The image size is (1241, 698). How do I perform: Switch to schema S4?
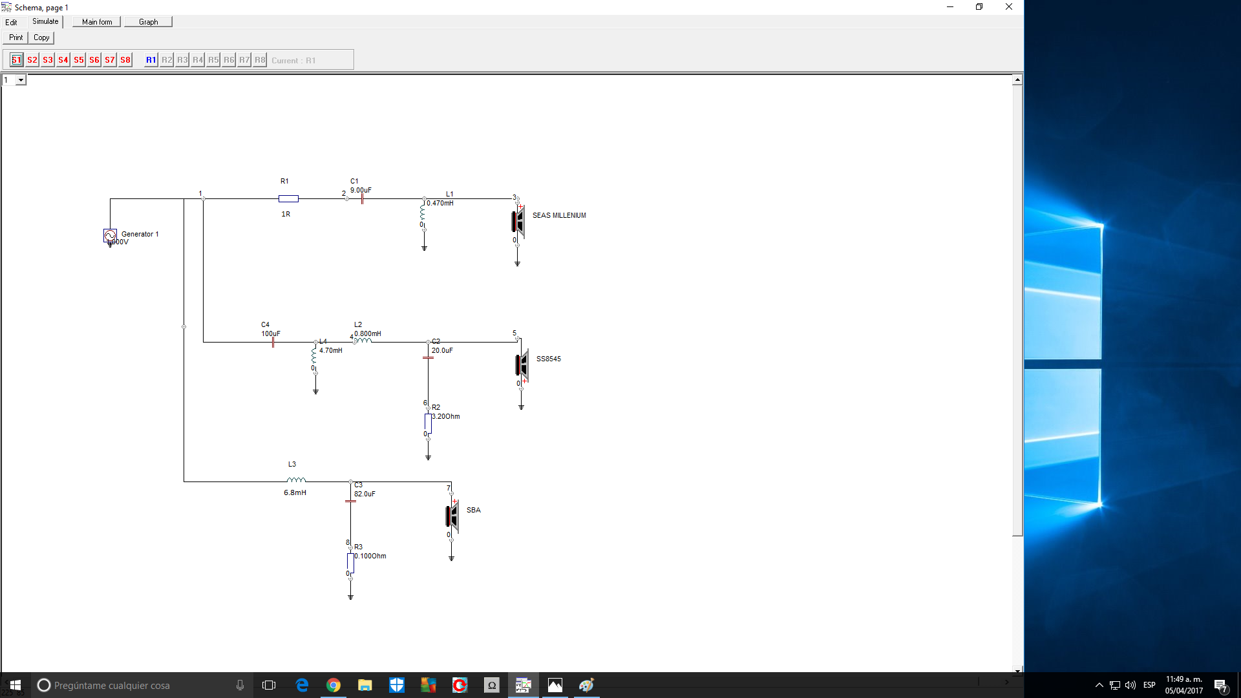pyautogui.click(x=63, y=60)
